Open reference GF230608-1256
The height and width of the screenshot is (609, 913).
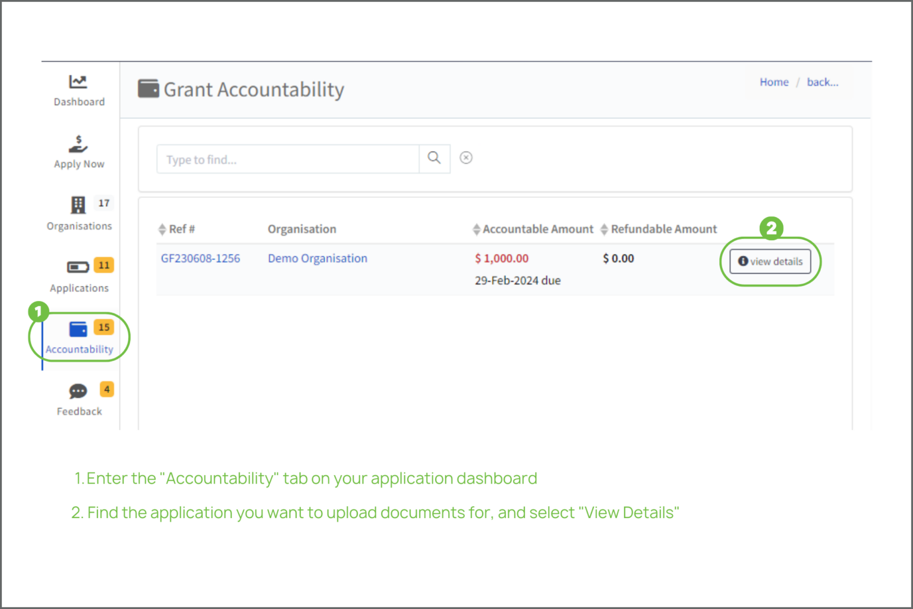[200, 258]
